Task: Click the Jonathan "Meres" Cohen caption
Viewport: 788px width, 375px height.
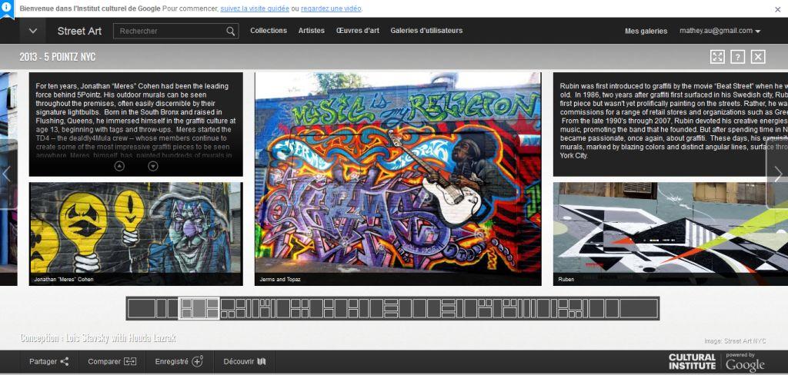Action: click(64, 279)
